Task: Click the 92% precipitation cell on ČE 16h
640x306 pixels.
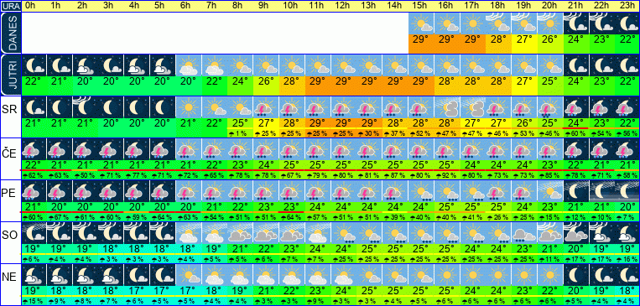Action: click(447, 175)
